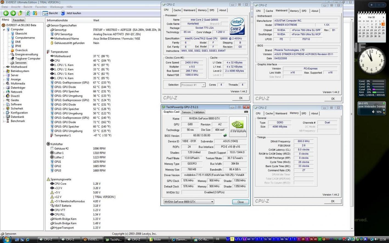Collapse the Computer tree node
The width and height of the screenshot is (389, 243).
click(4, 30)
